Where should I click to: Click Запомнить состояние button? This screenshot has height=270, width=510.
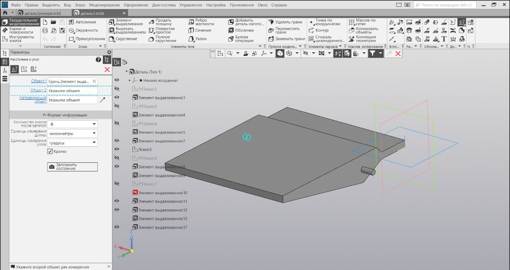pos(72,167)
